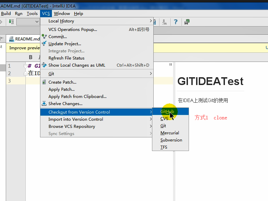268x201 pixels.
Task: Switch to the README.md editor tab
Action: (24, 39)
